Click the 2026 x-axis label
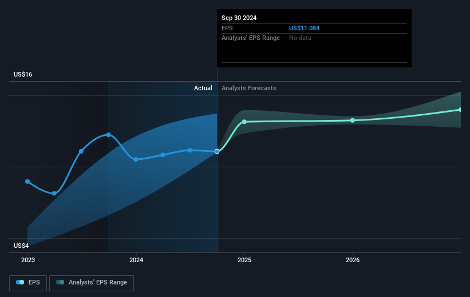This screenshot has height=297, width=470. click(x=353, y=260)
